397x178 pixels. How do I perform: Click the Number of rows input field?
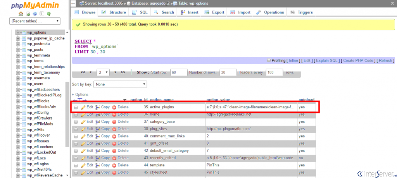[x=228, y=73]
